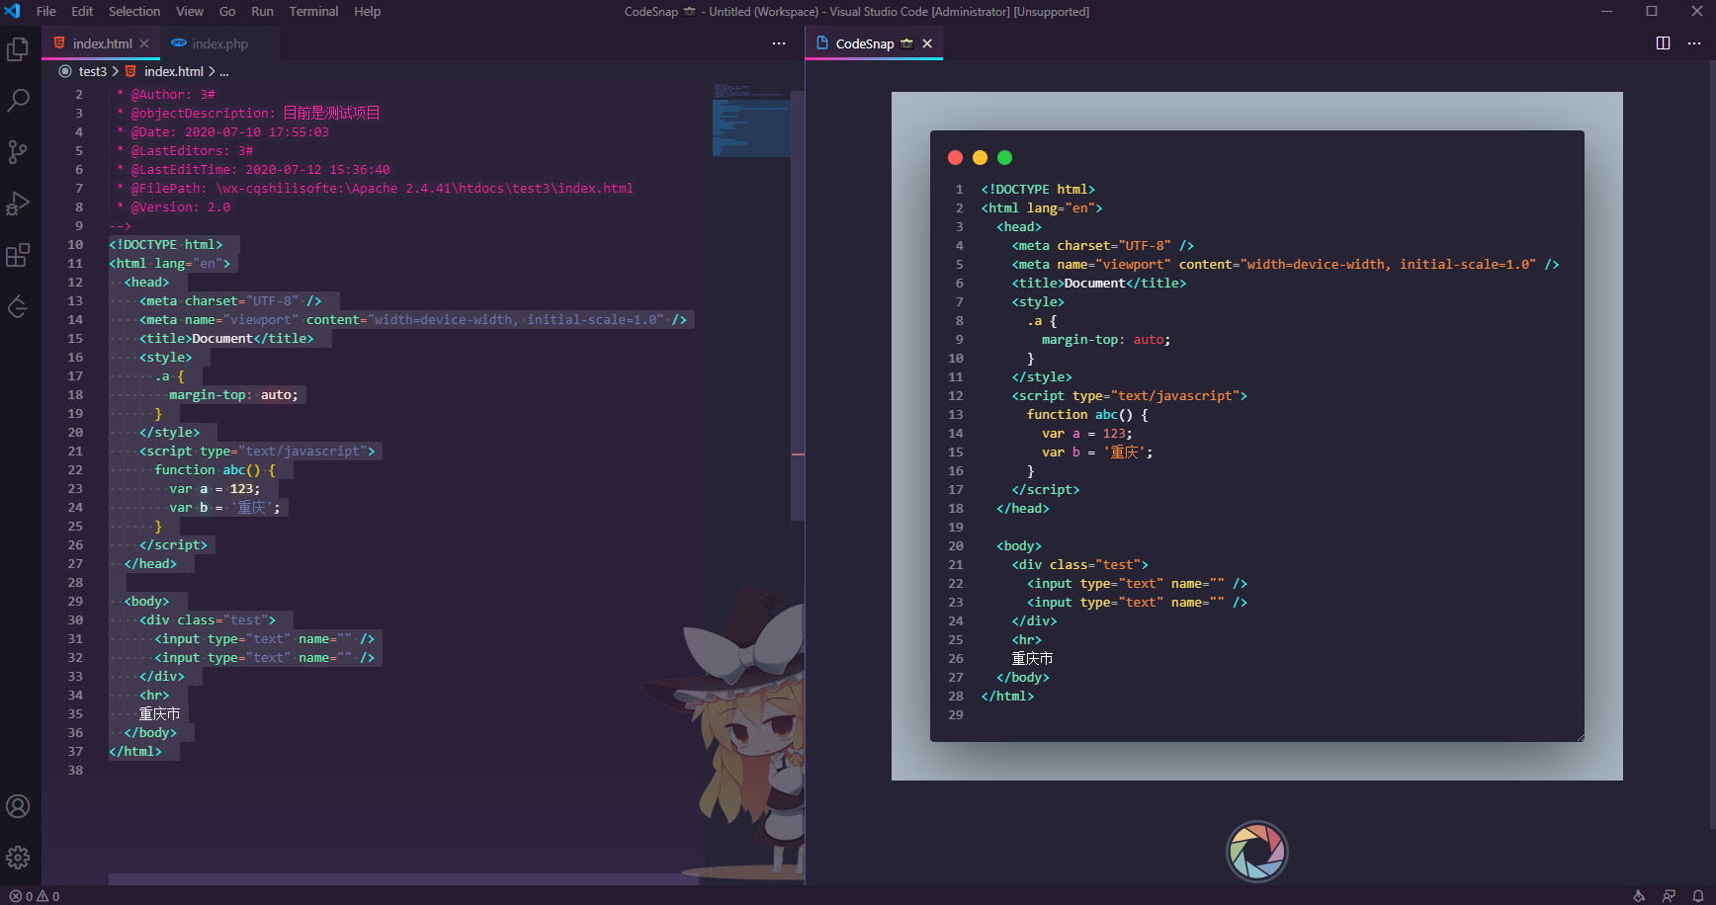Click the VS Code logo icon

tap(13, 11)
